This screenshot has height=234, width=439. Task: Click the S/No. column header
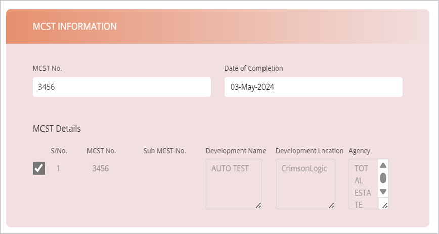(x=59, y=151)
